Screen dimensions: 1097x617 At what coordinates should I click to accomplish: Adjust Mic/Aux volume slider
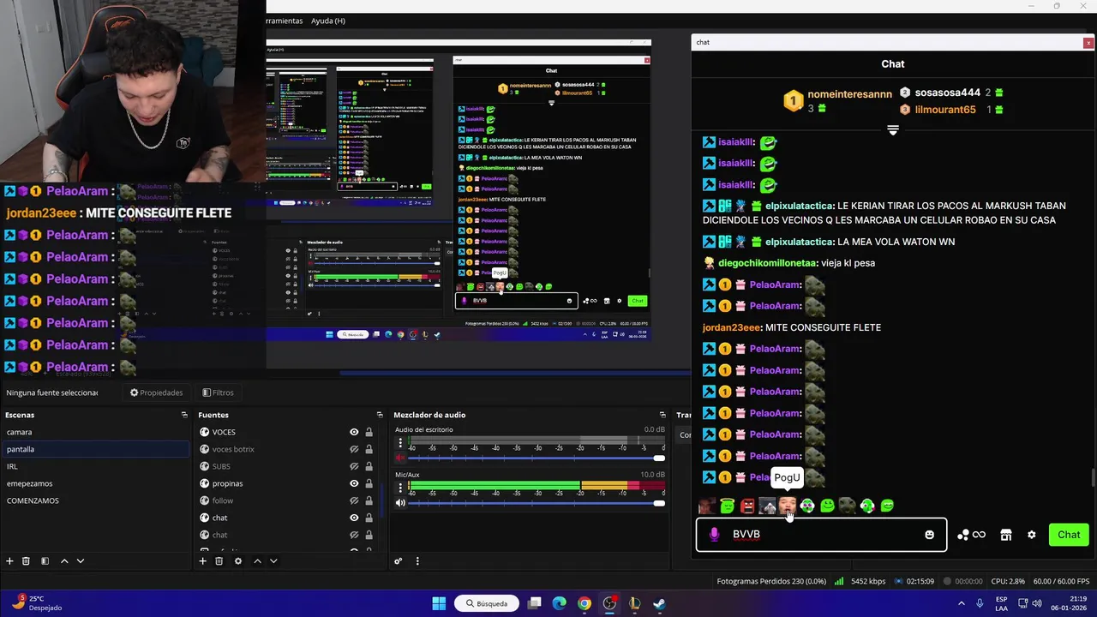[x=537, y=503]
